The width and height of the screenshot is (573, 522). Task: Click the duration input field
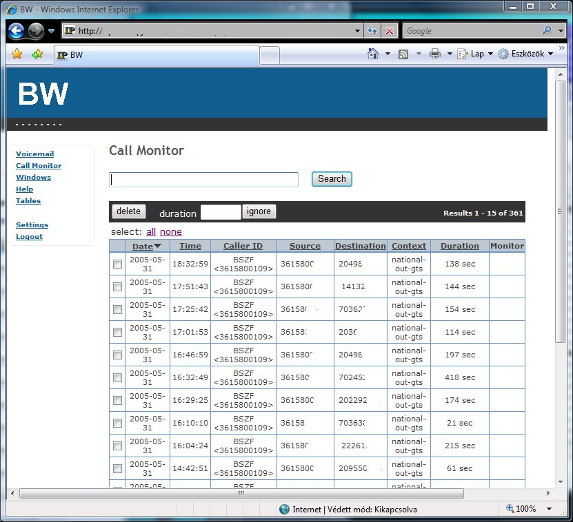click(221, 212)
